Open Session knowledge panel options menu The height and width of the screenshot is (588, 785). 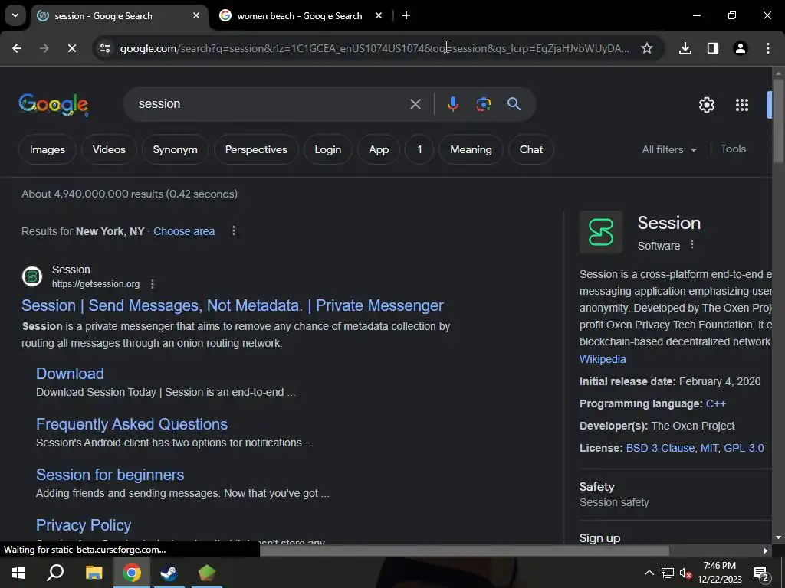pyautogui.click(x=692, y=244)
